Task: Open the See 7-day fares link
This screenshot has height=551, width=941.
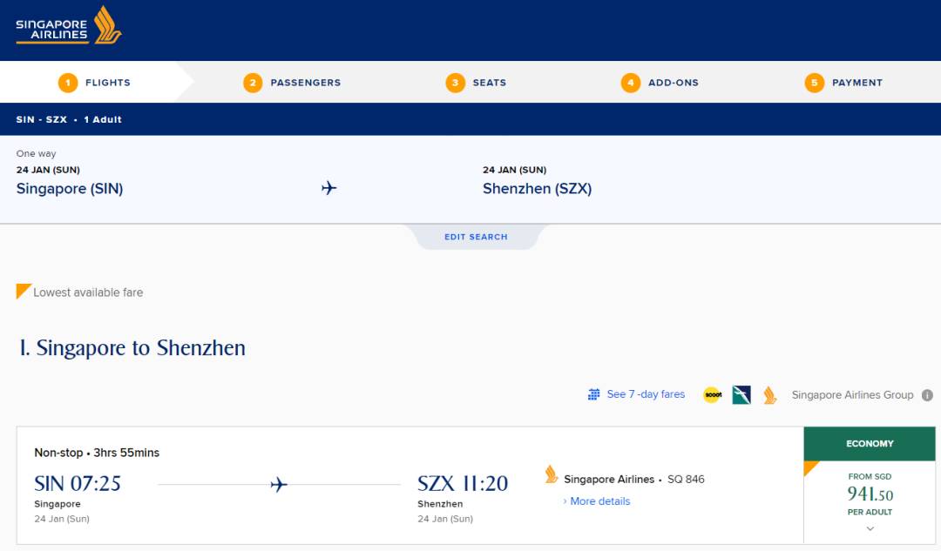Action: (x=646, y=394)
